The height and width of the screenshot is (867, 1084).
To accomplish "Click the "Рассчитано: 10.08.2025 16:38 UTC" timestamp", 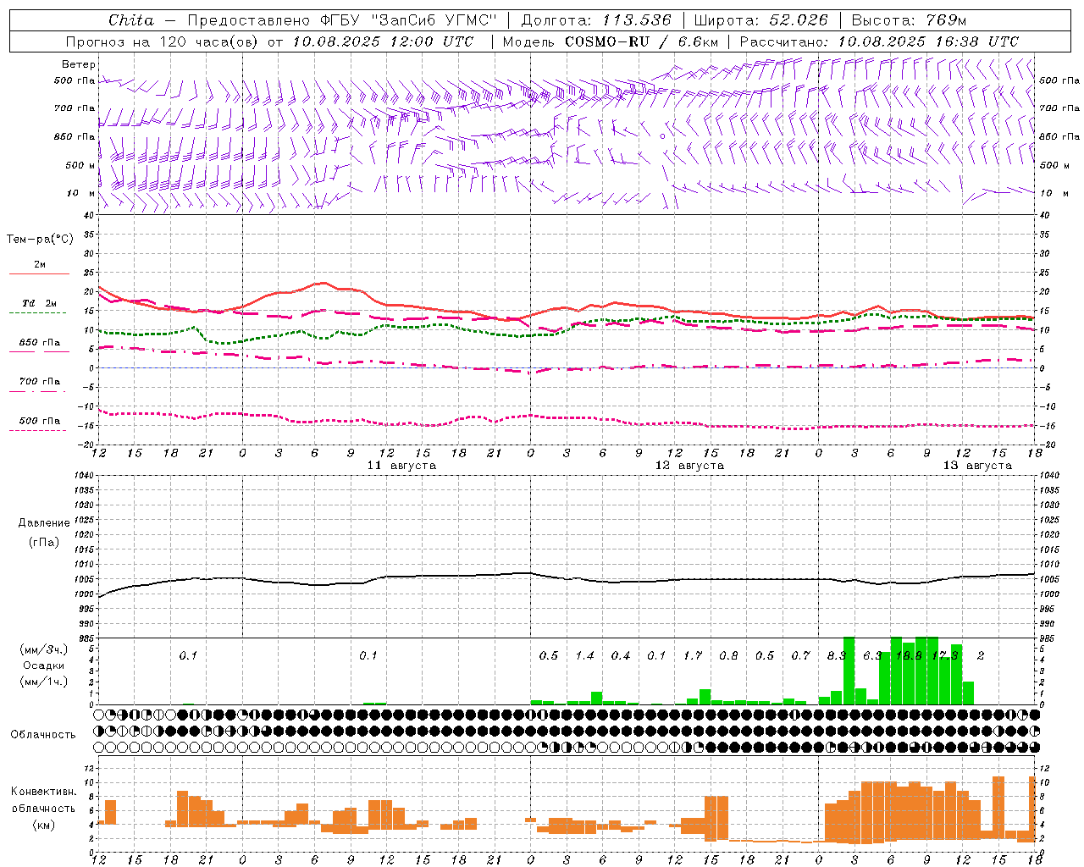I will click(x=879, y=41).
